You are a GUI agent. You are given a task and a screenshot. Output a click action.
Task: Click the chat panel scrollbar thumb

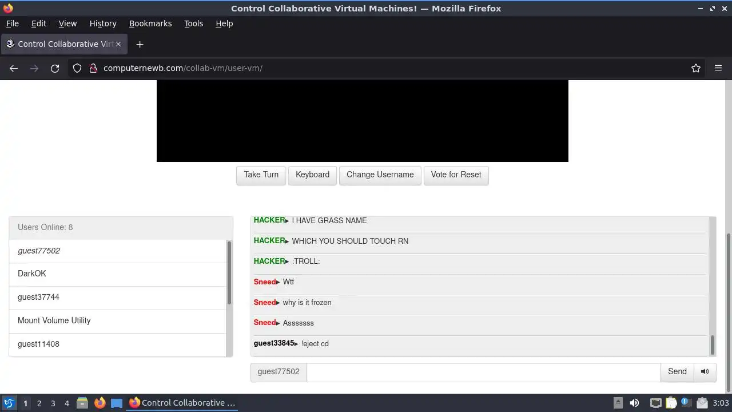point(712,345)
